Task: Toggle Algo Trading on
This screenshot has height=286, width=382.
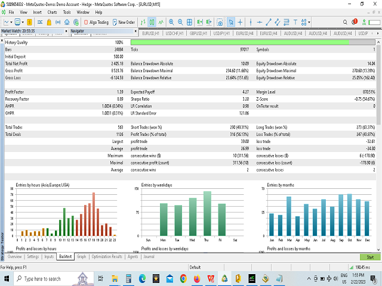Action: 96,23
